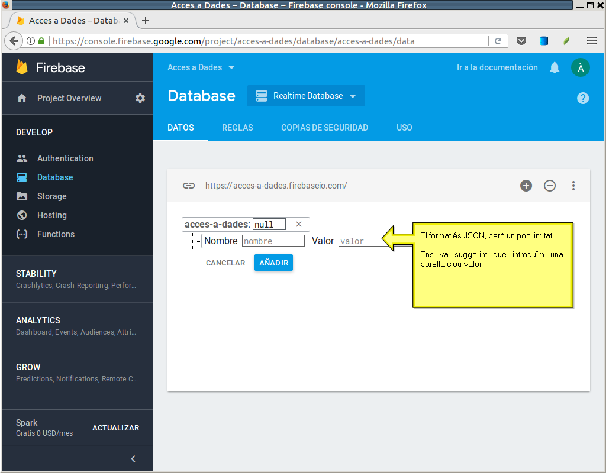Open the Acces a Dades project dropdown
Viewport: 606px width, 473px height.
pos(201,67)
